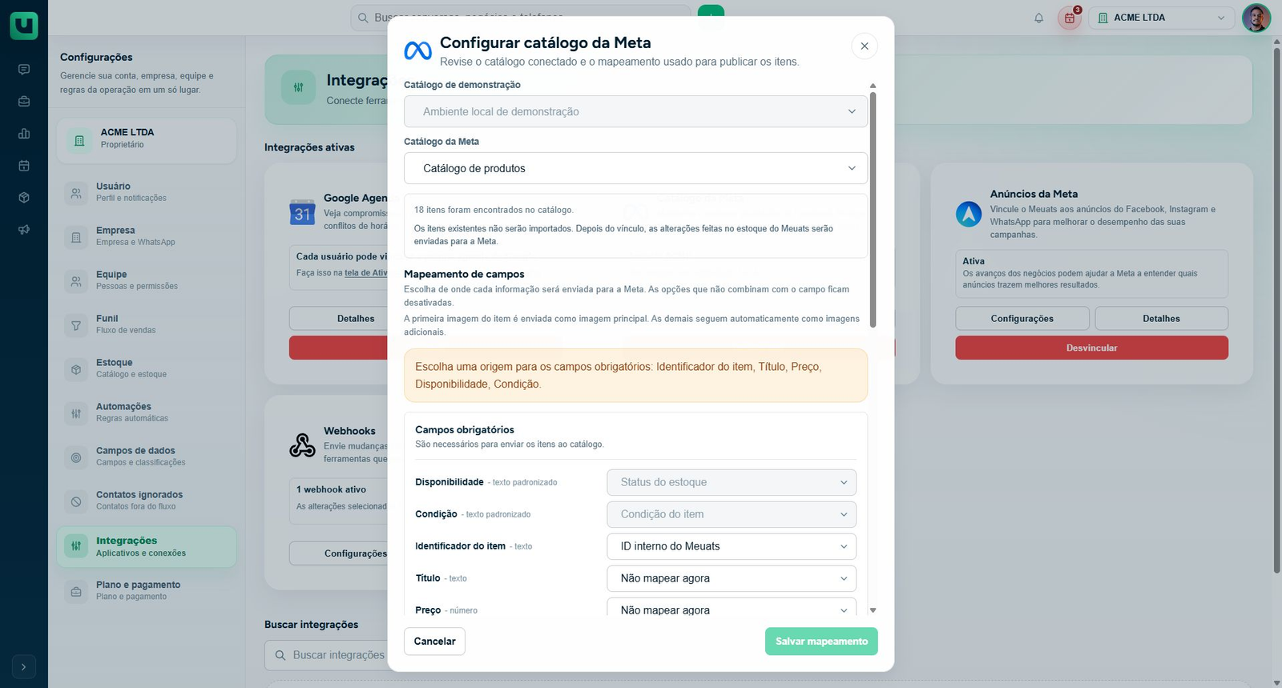Open the box inventory icon in the left rail

[24, 198]
